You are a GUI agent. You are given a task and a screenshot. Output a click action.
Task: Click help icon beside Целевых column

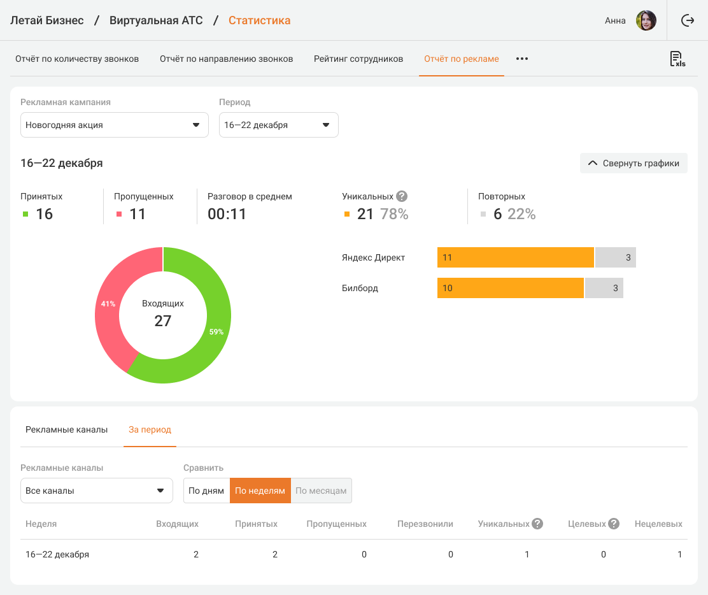[614, 524]
